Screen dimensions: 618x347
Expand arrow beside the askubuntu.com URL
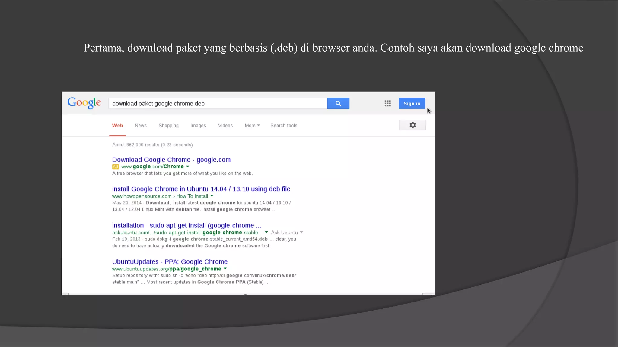[266, 232]
